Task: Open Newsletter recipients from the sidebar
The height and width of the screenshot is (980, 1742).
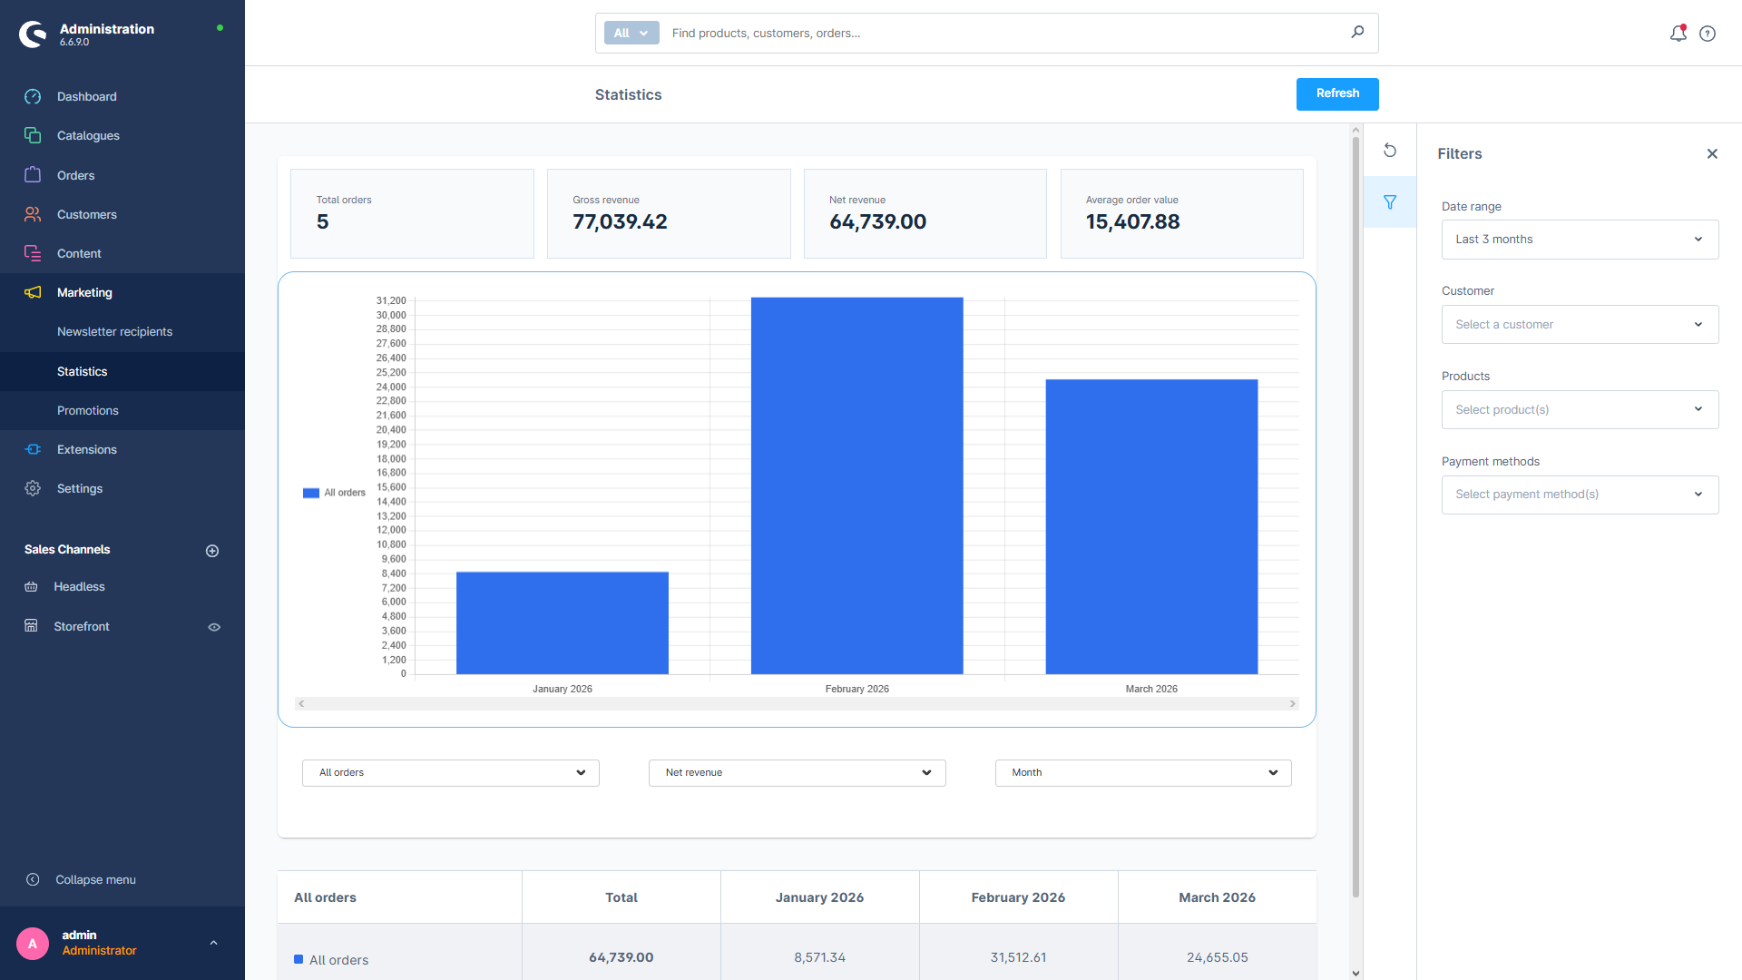Action: coord(114,331)
